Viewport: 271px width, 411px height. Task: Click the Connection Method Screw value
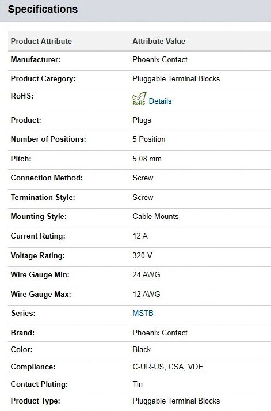(x=143, y=178)
